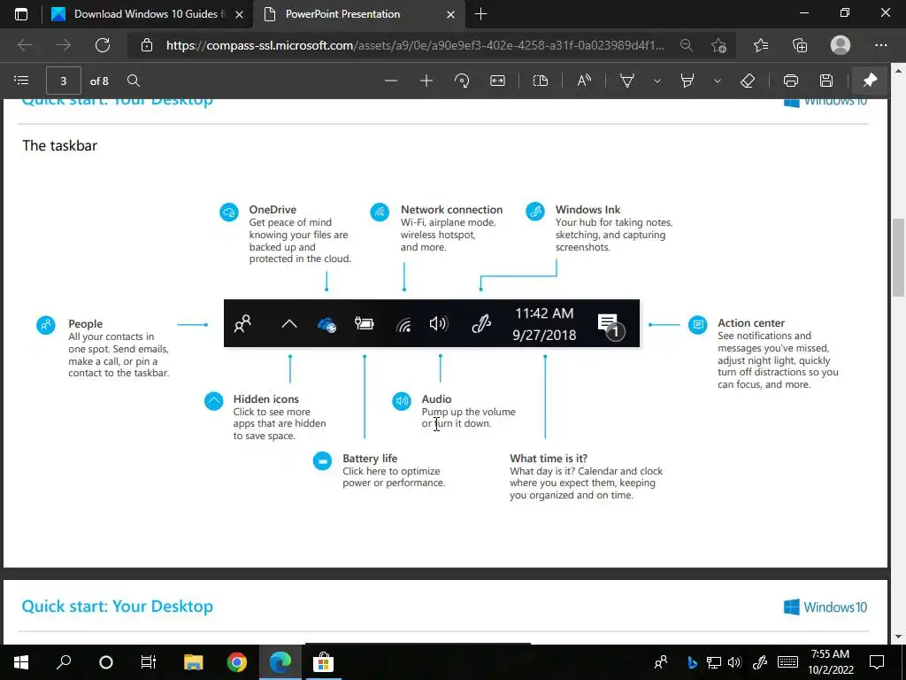Go back to previous page

[25, 45]
